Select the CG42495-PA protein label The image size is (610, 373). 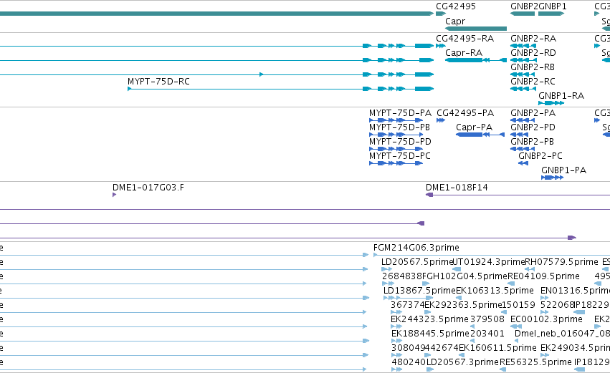465,113
